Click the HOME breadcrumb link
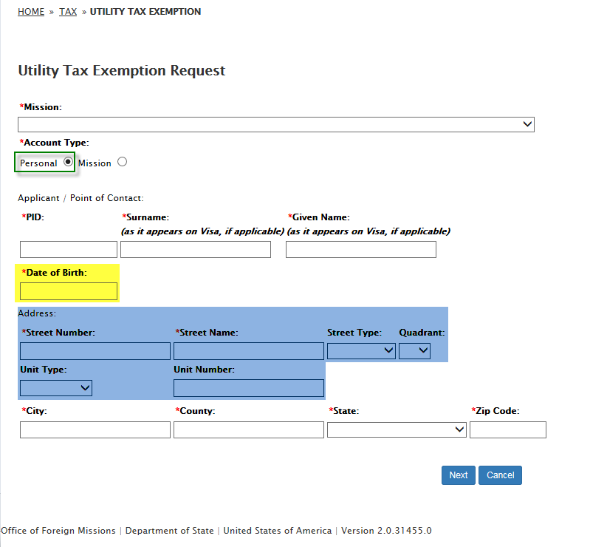Image resolution: width=607 pixels, height=547 pixels. click(x=31, y=12)
